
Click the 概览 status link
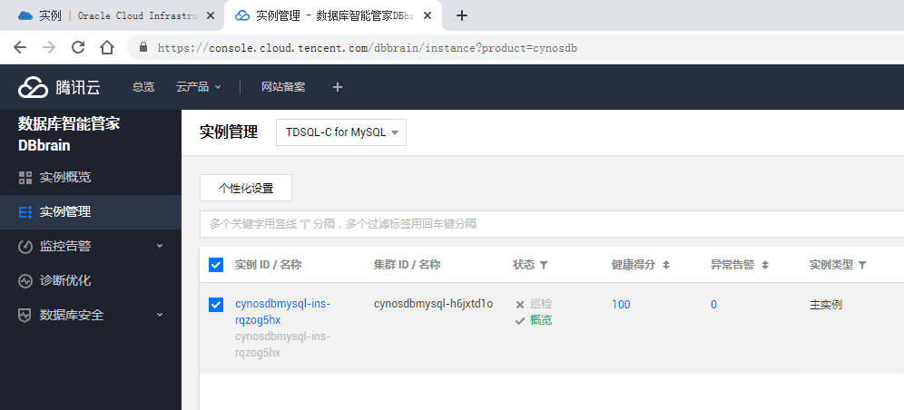pyautogui.click(x=541, y=320)
